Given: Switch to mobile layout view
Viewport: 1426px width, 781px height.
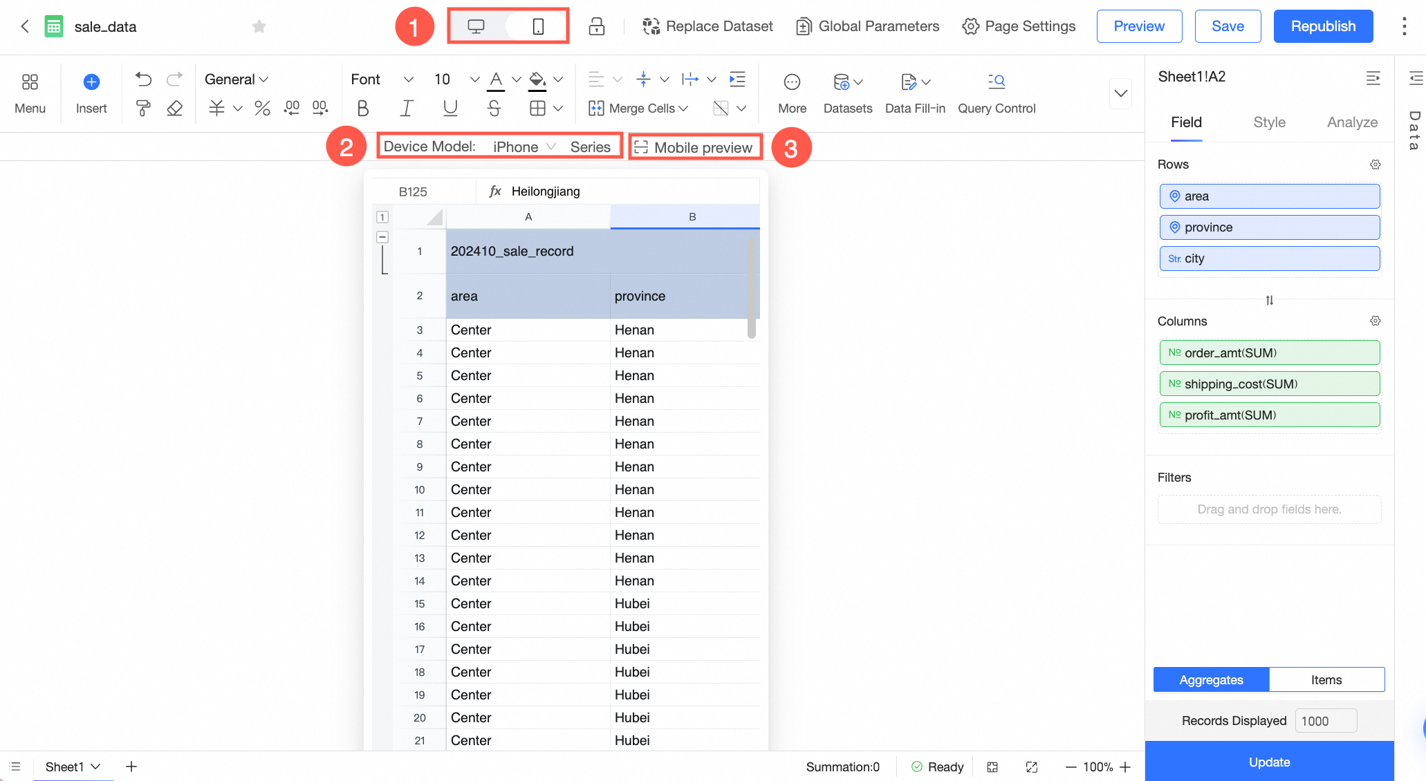Looking at the screenshot, I should click(538, 26).
